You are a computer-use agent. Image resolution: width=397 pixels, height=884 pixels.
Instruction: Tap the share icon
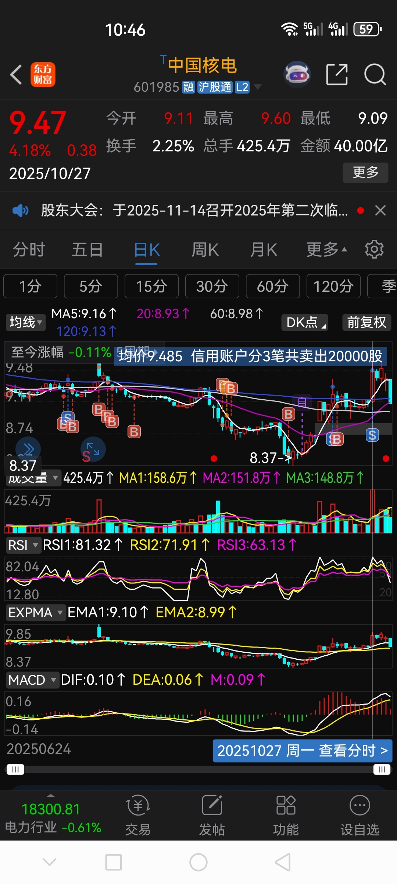coord(337,74)
